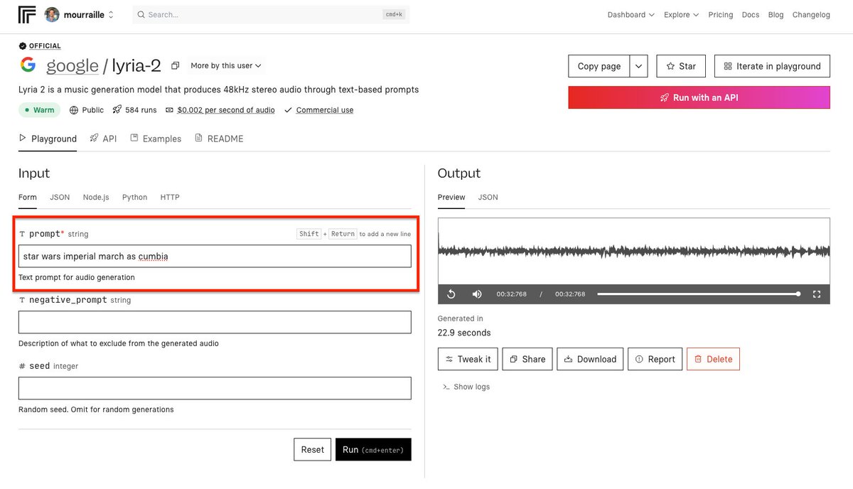The width and height of the screenshot is (853, 489).
Task: Star the lyria-2 model
Action: tap(681, 66)
